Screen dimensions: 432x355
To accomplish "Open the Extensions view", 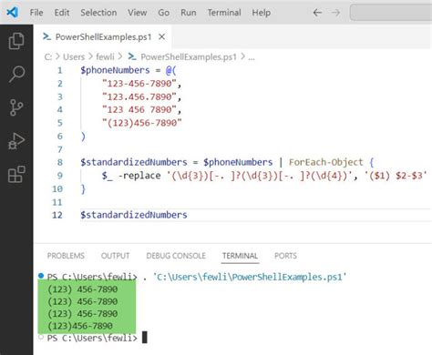I will 16,174.
